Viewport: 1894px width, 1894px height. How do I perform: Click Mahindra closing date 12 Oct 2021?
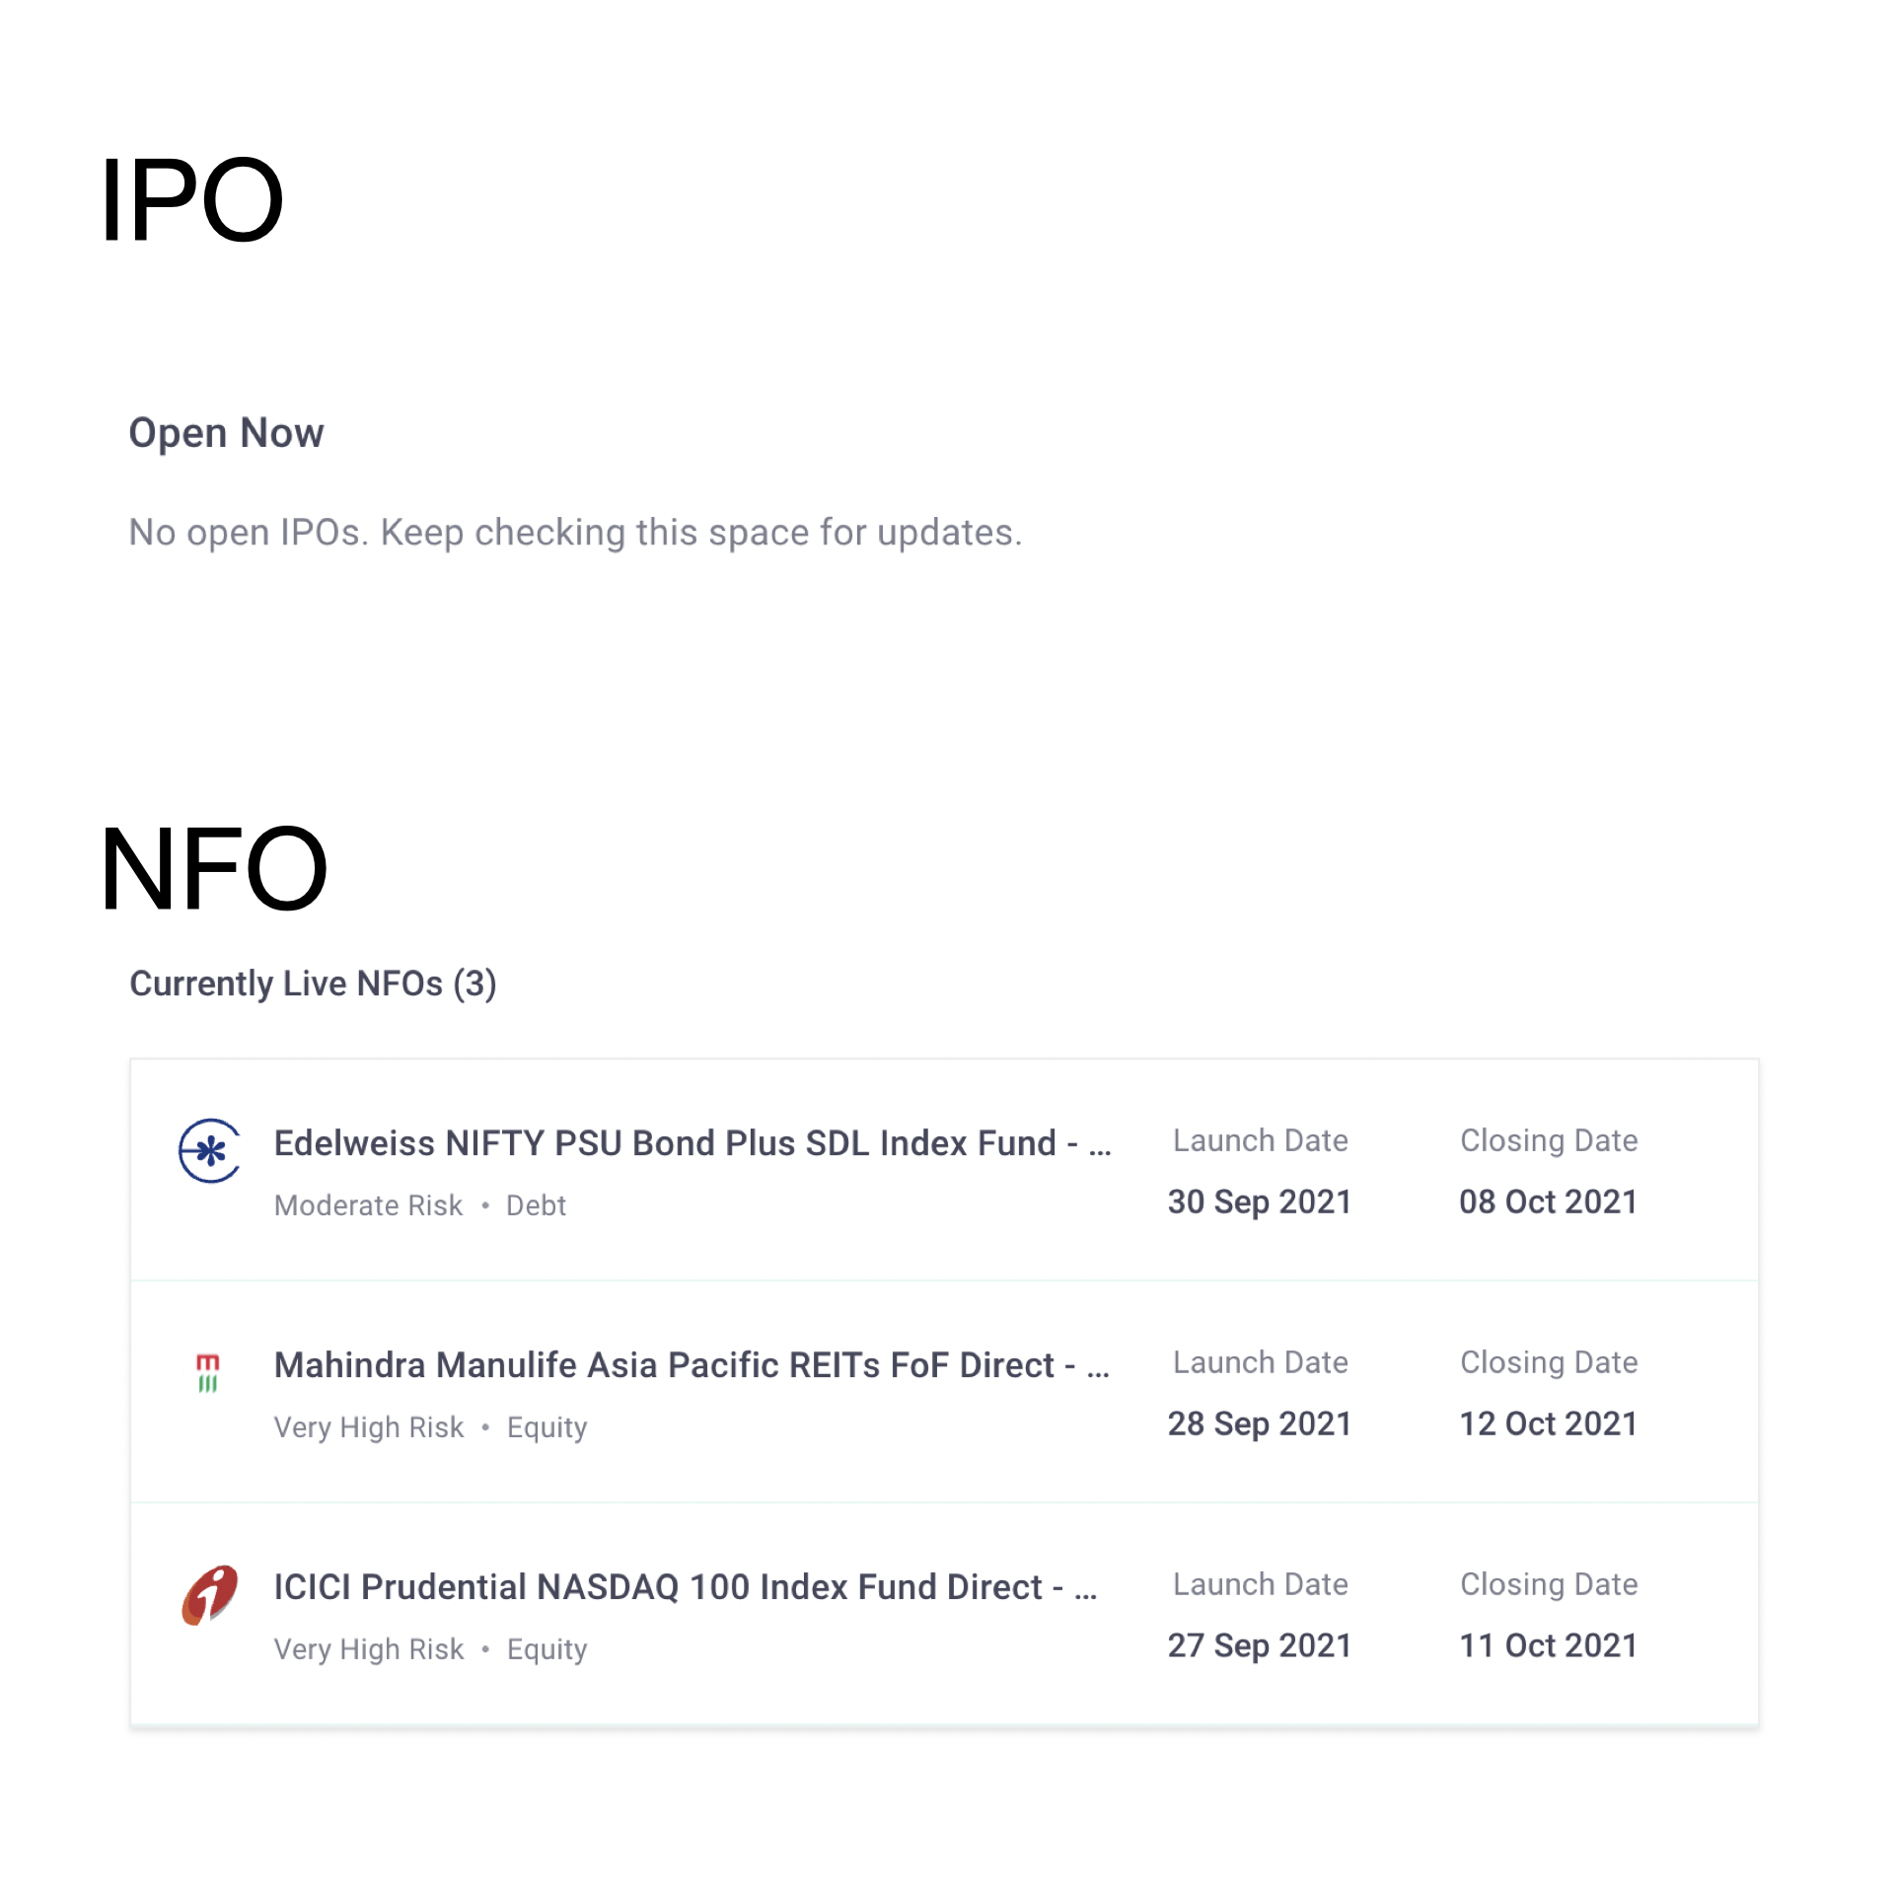point(1548,1423)
